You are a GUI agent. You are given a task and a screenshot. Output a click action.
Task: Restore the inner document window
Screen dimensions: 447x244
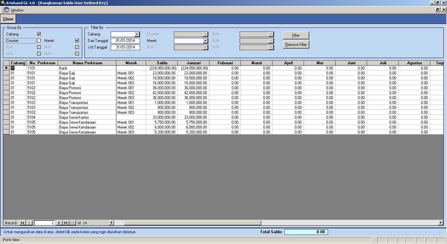tap(437, 10)
